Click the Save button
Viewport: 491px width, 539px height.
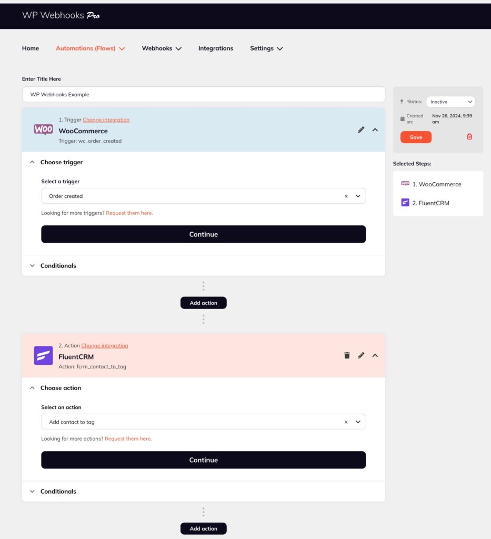tap(416, 137)
